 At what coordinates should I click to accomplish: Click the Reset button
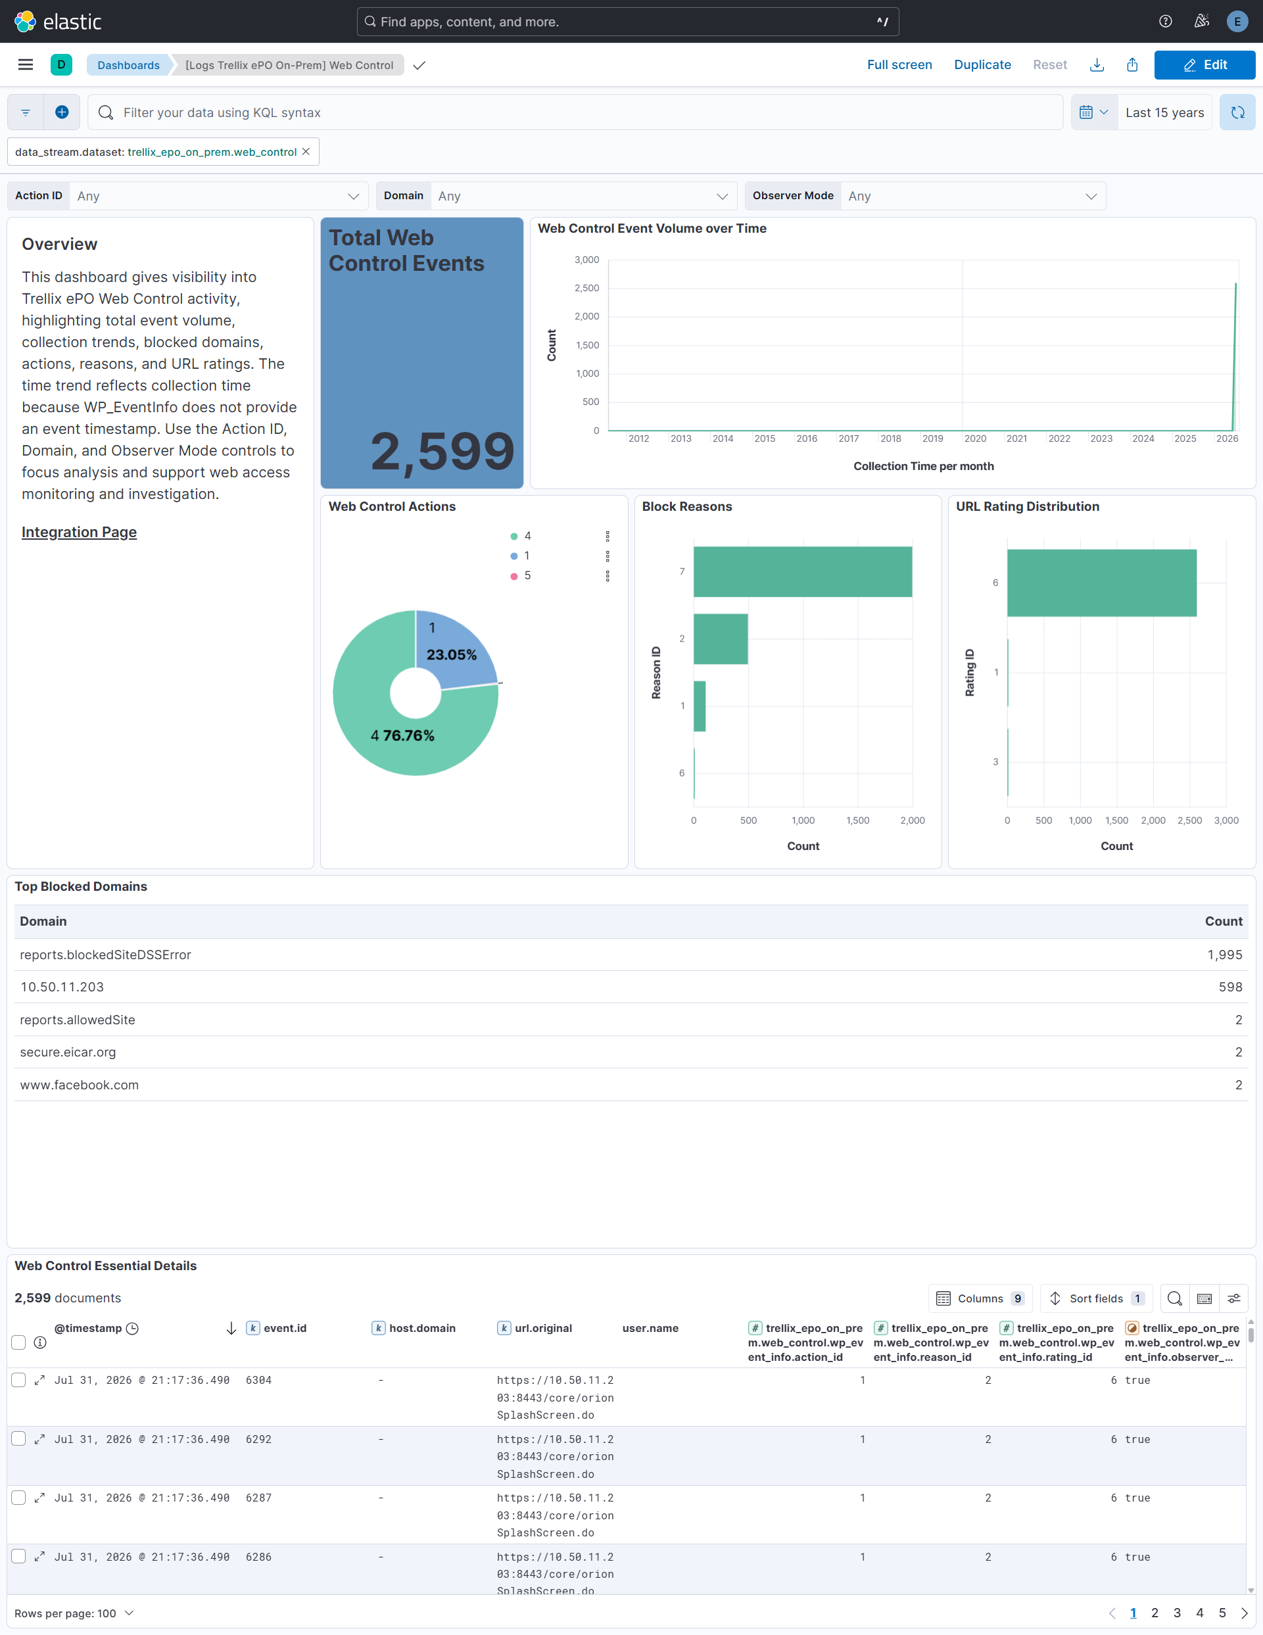click(x=1049, y=65)
